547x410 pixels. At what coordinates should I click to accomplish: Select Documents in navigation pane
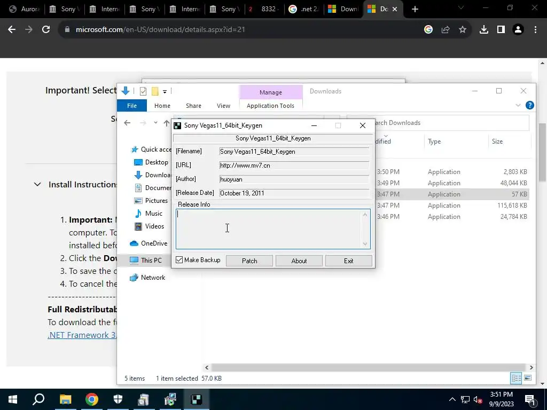click(153, 188)
